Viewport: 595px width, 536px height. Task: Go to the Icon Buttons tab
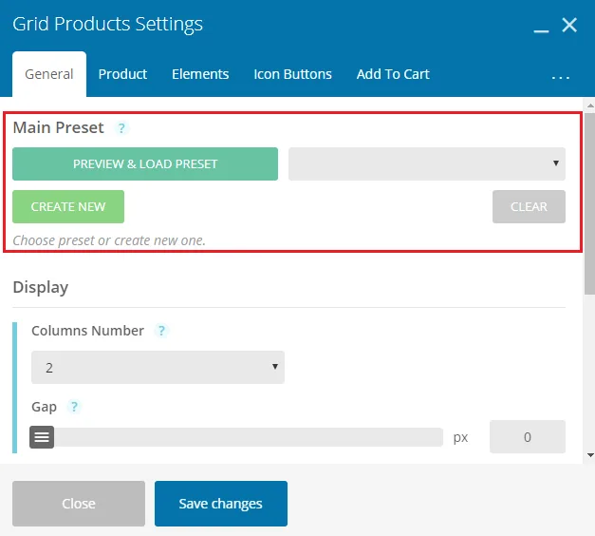[292, 74]
